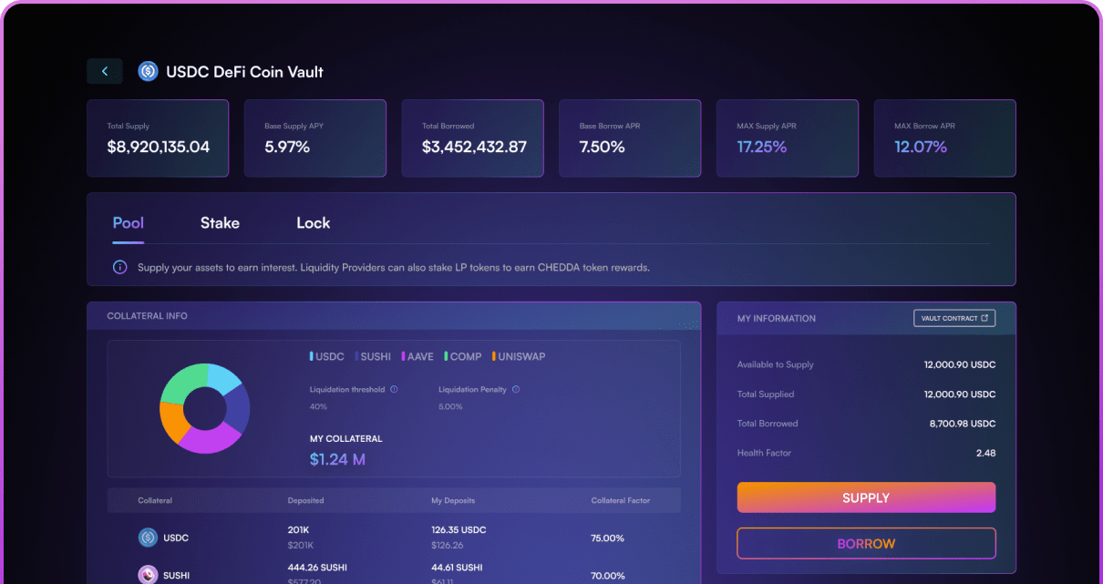Open the Vault Contract link
Image resolution: width=1103 pixels, height=584 pixels.
point(954,318)
